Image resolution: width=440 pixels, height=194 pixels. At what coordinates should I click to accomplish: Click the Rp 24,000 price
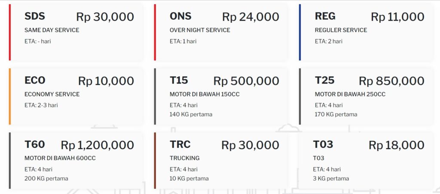(x=251, y=17)
